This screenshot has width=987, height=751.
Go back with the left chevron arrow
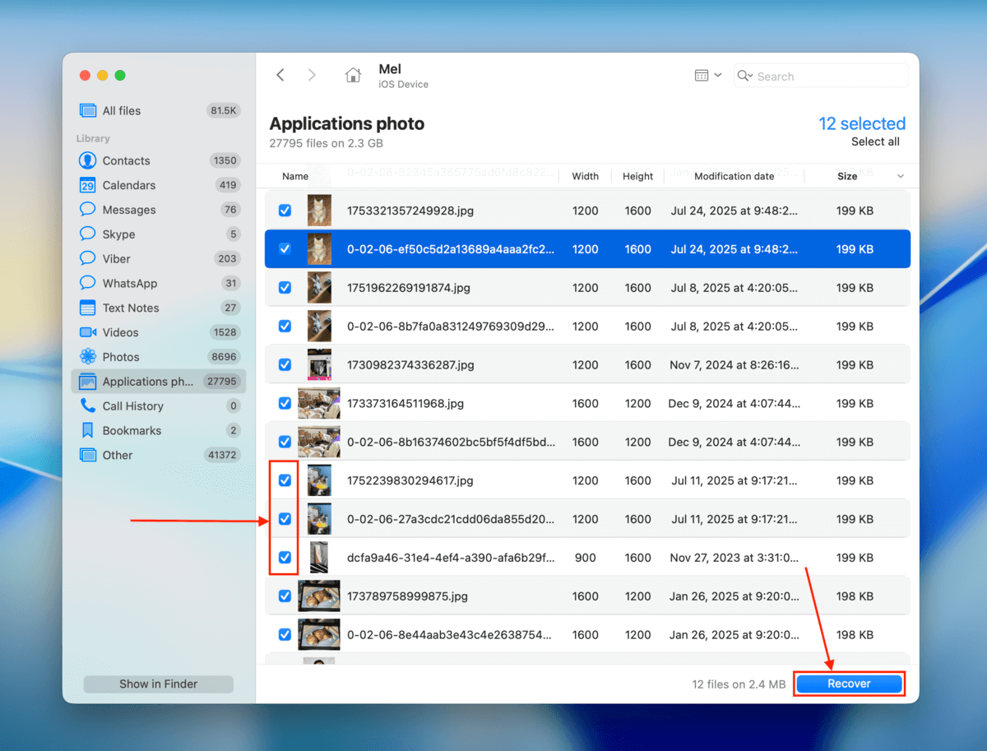coord(280,76)
